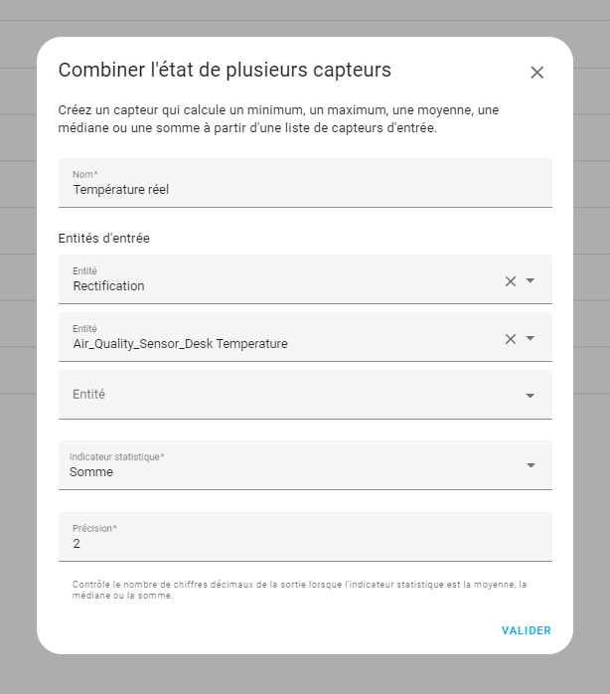
Task: Click the "Indicateur statistique*" field label
Action: click(x=117, y=457)
